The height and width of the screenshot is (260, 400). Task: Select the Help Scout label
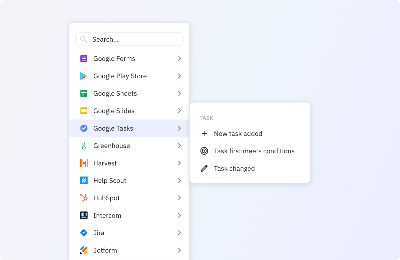110,181
